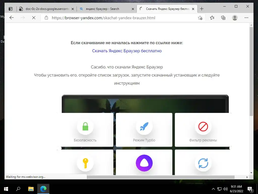Open the user profile menu
Screen dimensions: 258x194
click(235, 18)
